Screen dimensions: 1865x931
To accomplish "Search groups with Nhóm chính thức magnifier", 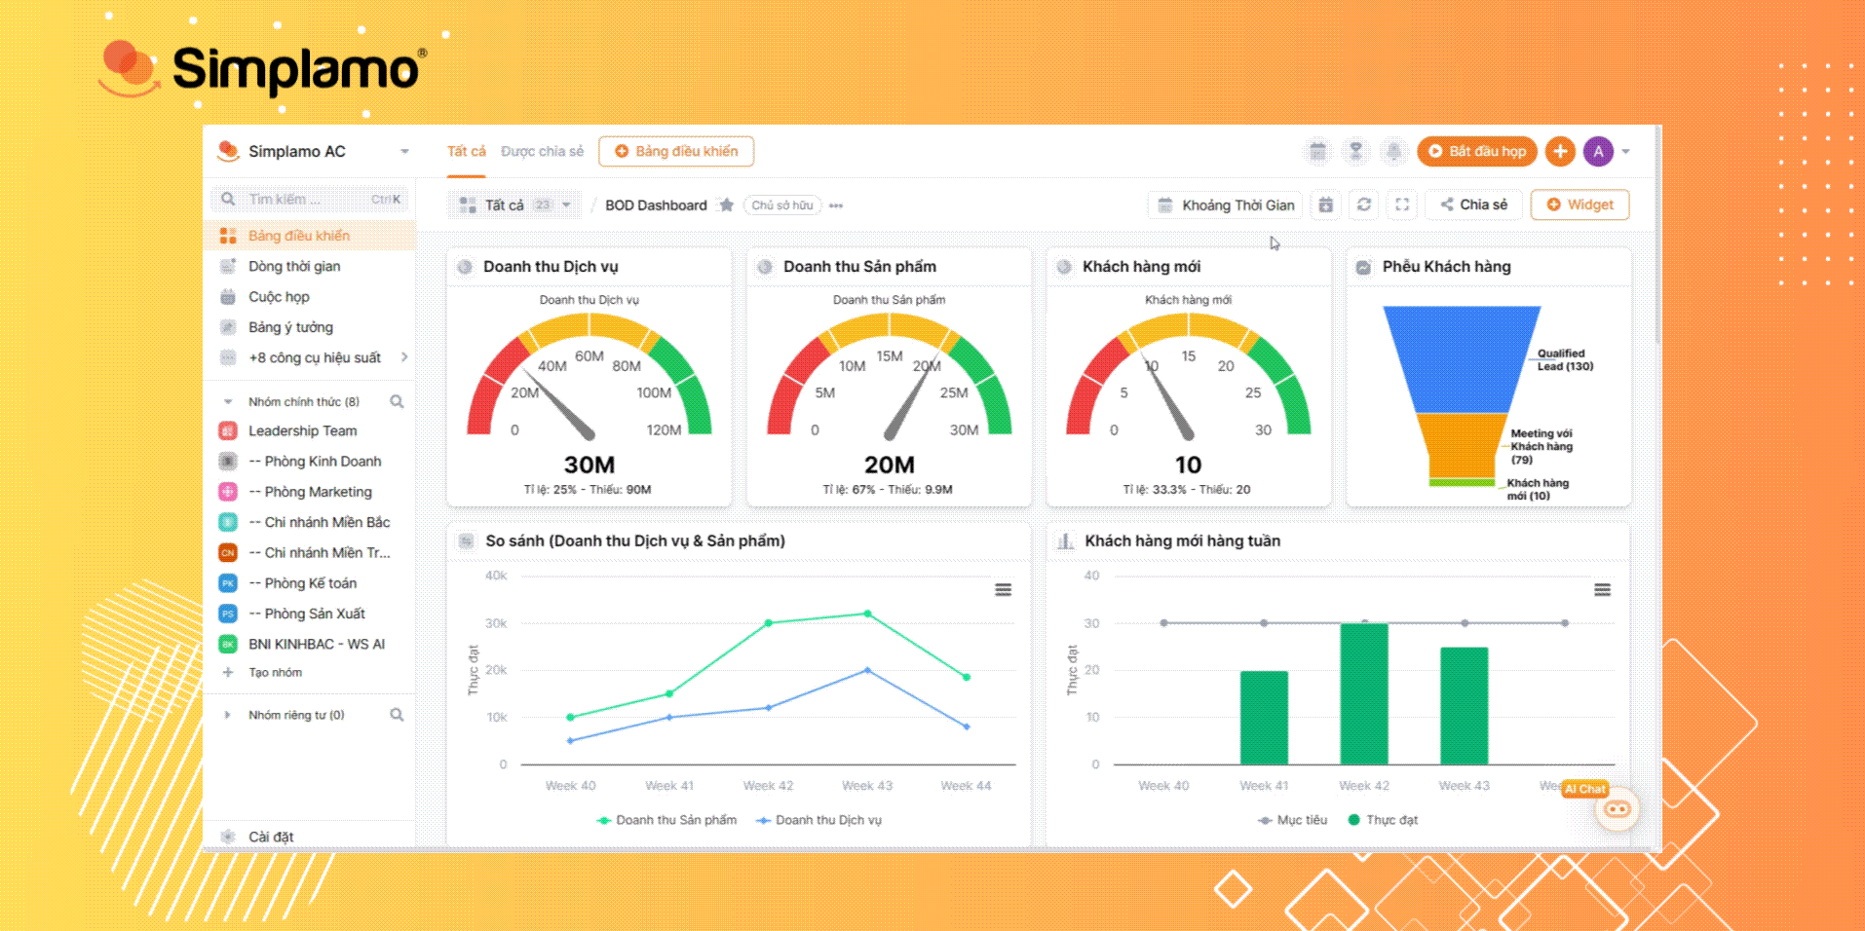I will coord(397,401).
